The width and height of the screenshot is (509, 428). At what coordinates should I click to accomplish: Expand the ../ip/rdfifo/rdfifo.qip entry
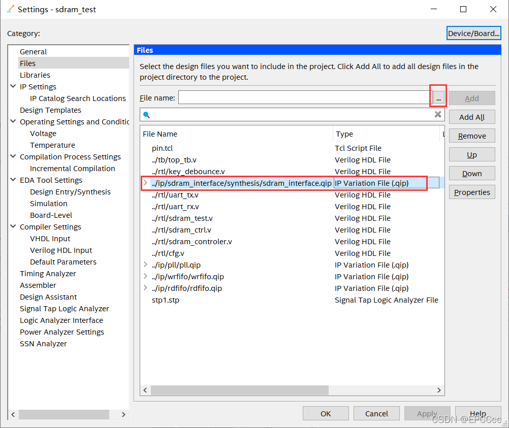coord(146,288)
